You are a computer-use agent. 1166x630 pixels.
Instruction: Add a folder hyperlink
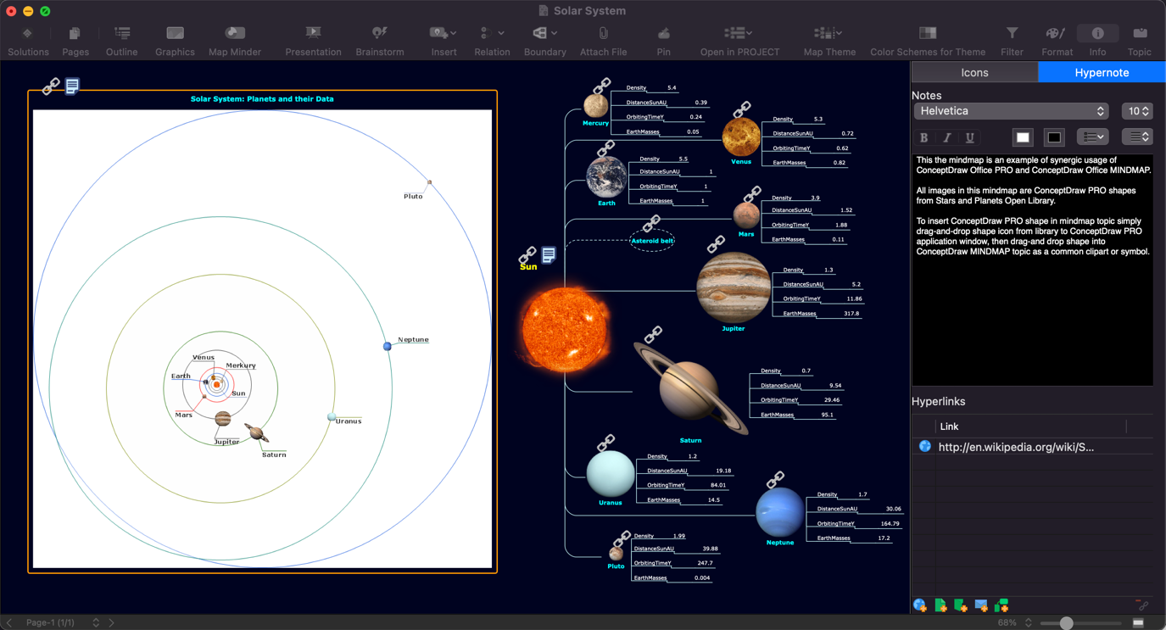(x=961, y=605)
